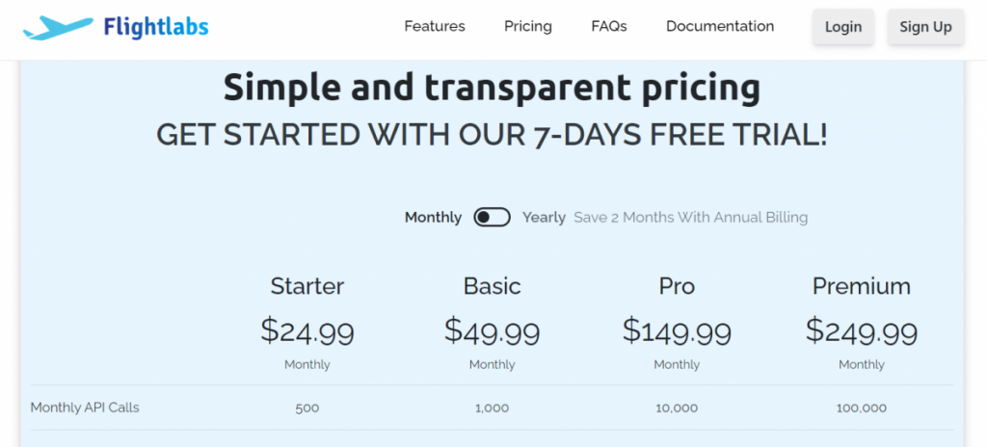This screenshot has height=447, width=987.
Task: Open the Documentation nav link
Action: coord(720,26)
